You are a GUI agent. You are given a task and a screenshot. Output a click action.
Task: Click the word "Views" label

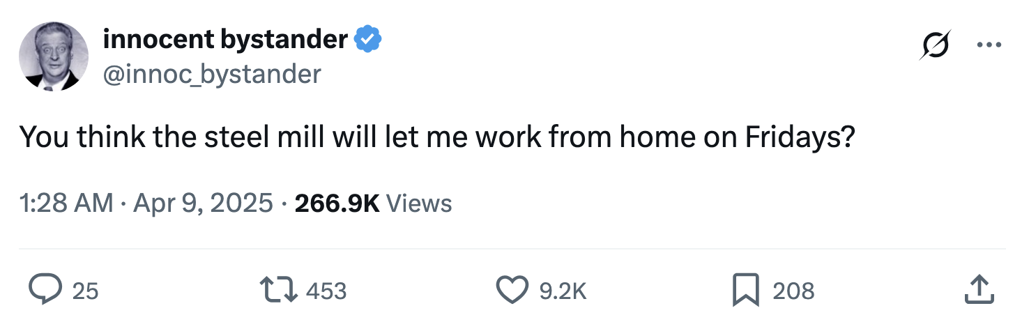[419, 204]
